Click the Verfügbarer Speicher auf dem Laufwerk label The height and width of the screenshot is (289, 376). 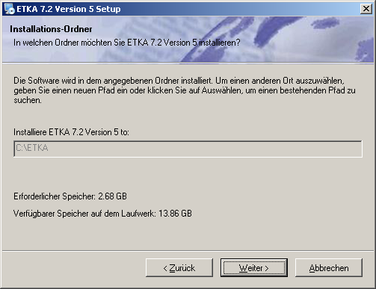84,214
